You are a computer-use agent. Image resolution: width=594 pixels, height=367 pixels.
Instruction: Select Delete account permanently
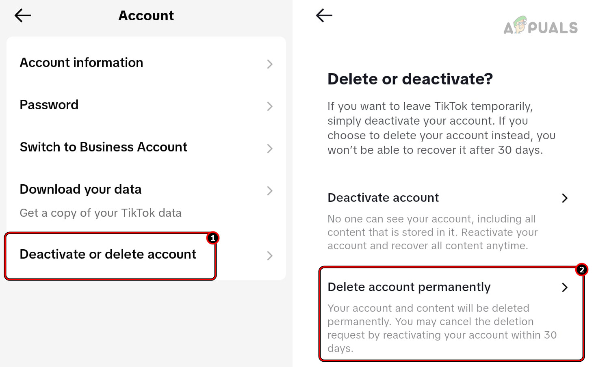[x=409, y=287]
